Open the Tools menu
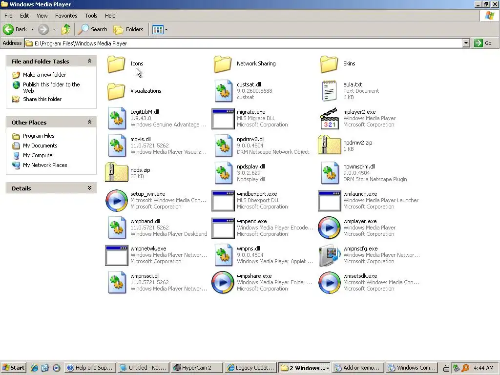 (x=91, y=16)
